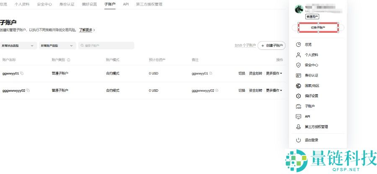The width and height of the screenshot is (377, 174).
Task: Click the 普通用户 badge
Action: (x=312, y=17)
